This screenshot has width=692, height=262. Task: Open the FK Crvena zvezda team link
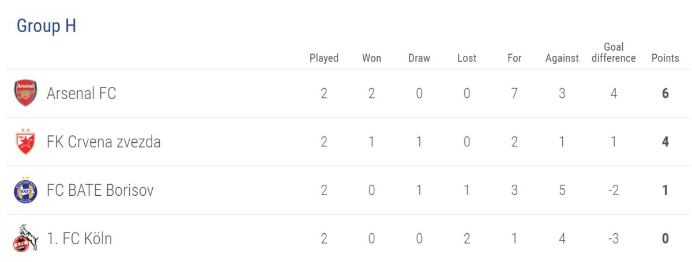pyautogui.click(x=104, y=142)
